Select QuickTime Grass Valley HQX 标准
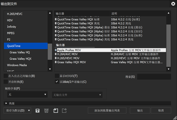177x120 pixels. pos(110,19)
